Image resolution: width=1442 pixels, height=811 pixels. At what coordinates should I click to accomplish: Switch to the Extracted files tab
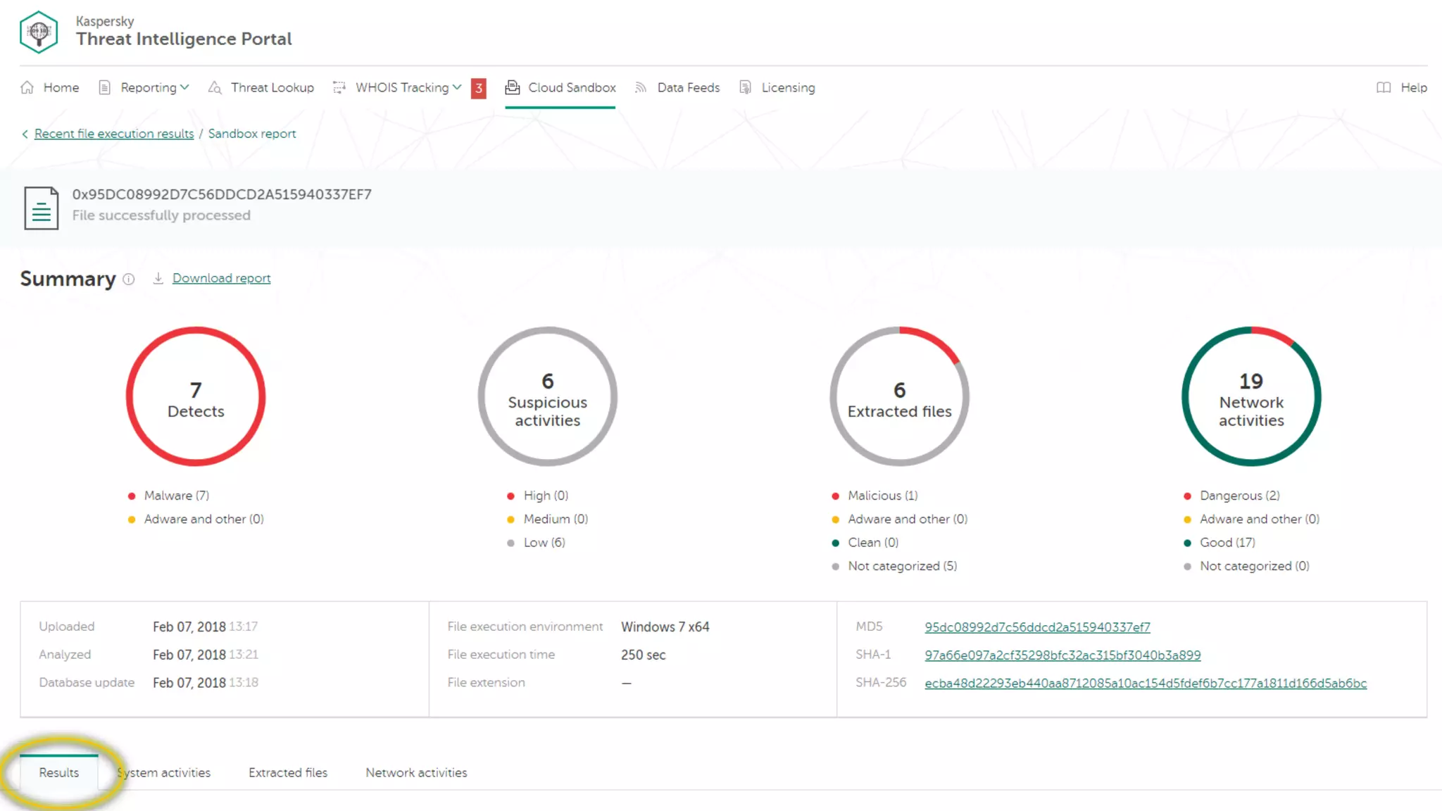288,772
